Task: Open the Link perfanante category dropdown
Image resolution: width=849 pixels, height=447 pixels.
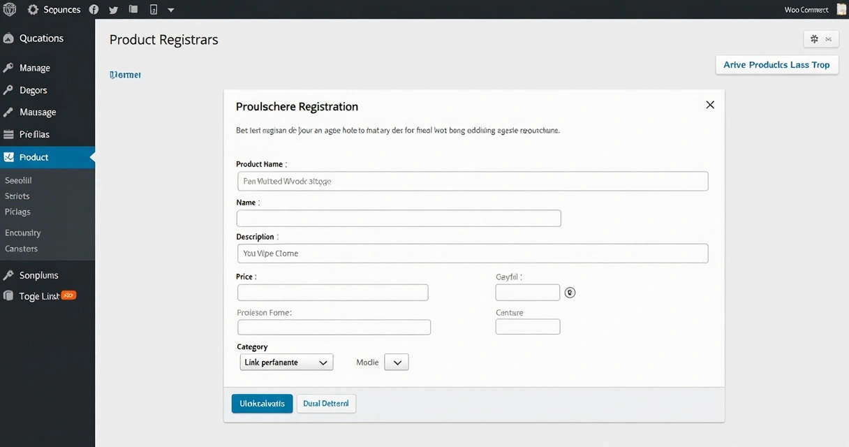Action: coord(286,362)
